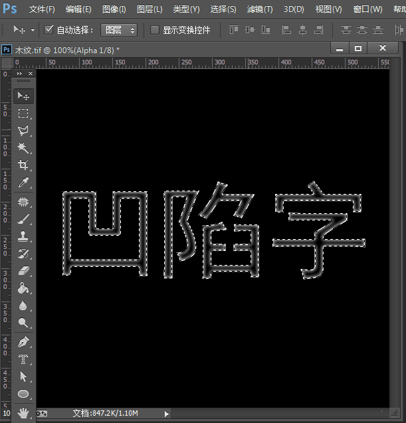Click the 木纹.tif document title

(67, 50)
